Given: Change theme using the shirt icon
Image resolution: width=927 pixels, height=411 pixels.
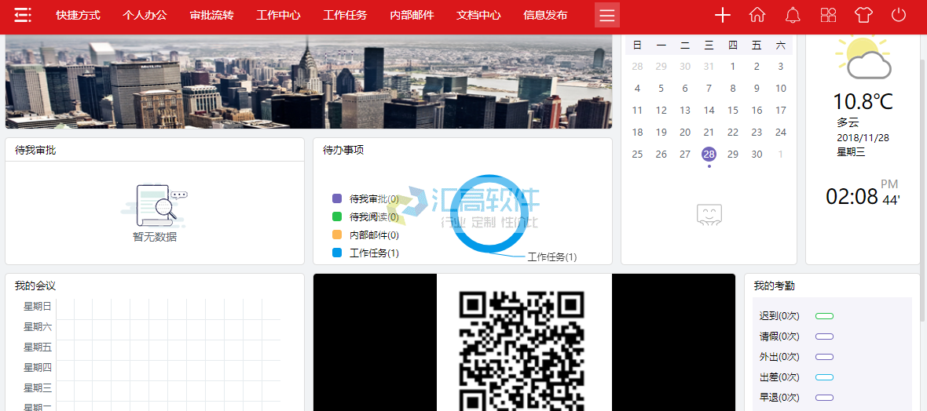Looking at the screenshot, I should coord(863,15).
